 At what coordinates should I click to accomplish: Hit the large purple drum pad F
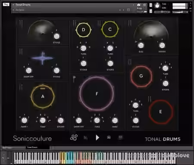97,94
